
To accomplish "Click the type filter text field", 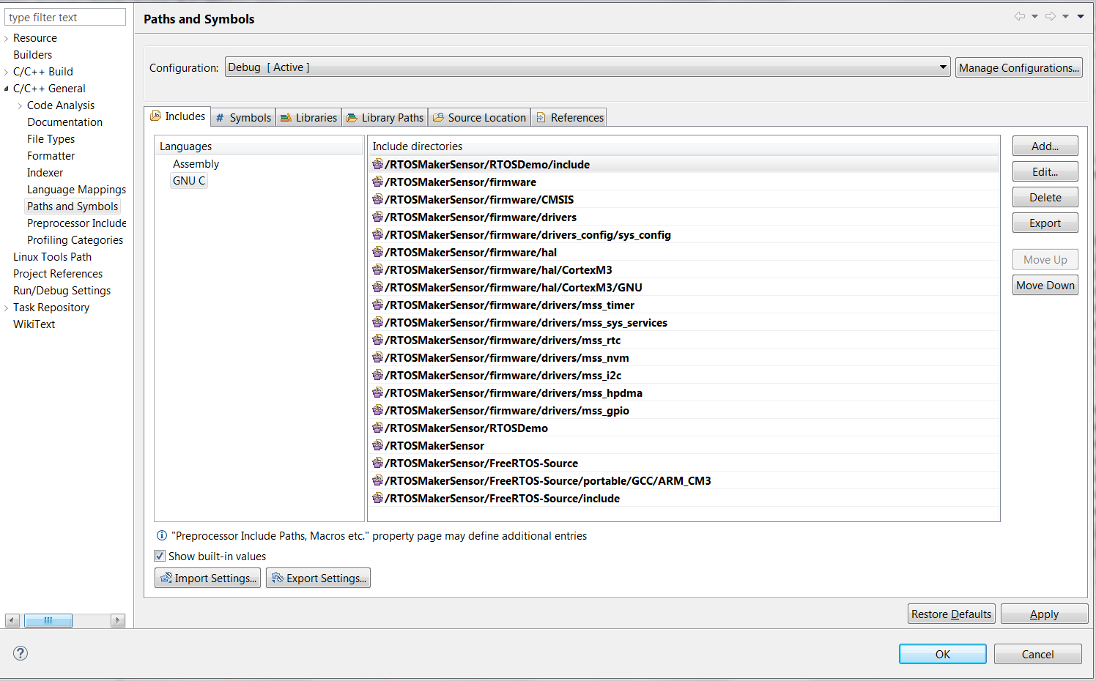I will pos(65,17).
